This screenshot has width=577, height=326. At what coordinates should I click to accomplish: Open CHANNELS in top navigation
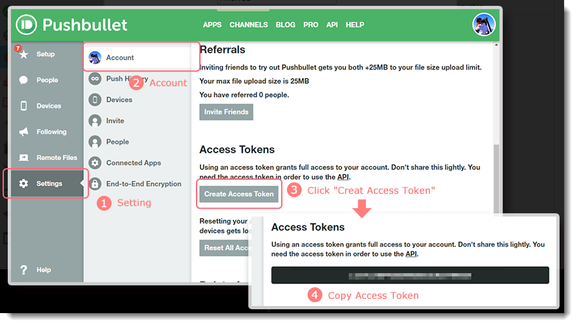(x=248, y=24)
